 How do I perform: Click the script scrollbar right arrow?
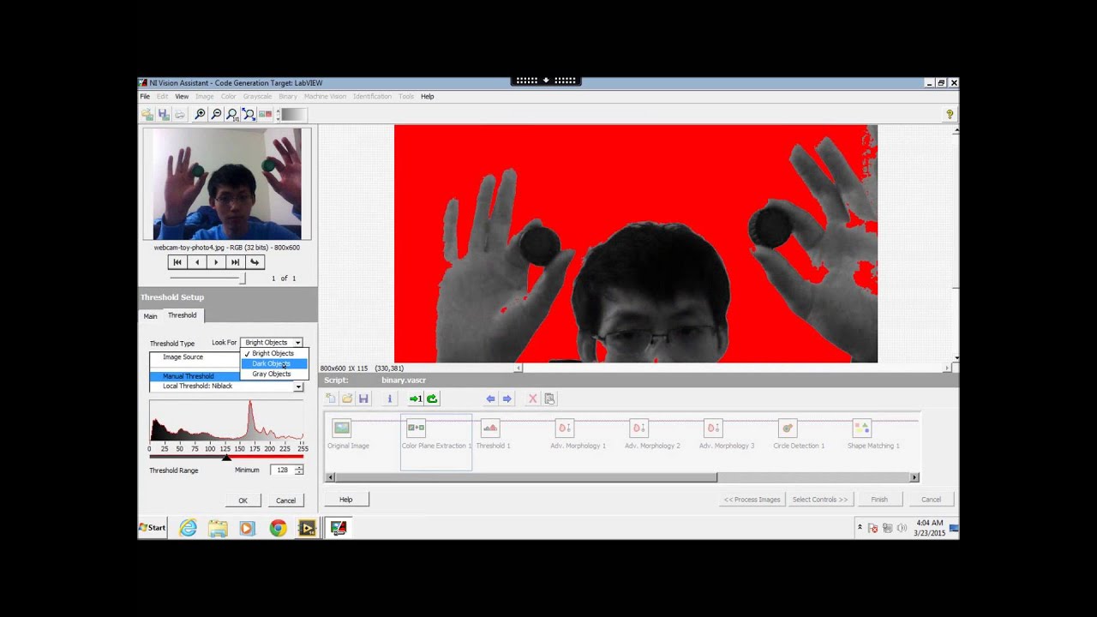[914, 477]
